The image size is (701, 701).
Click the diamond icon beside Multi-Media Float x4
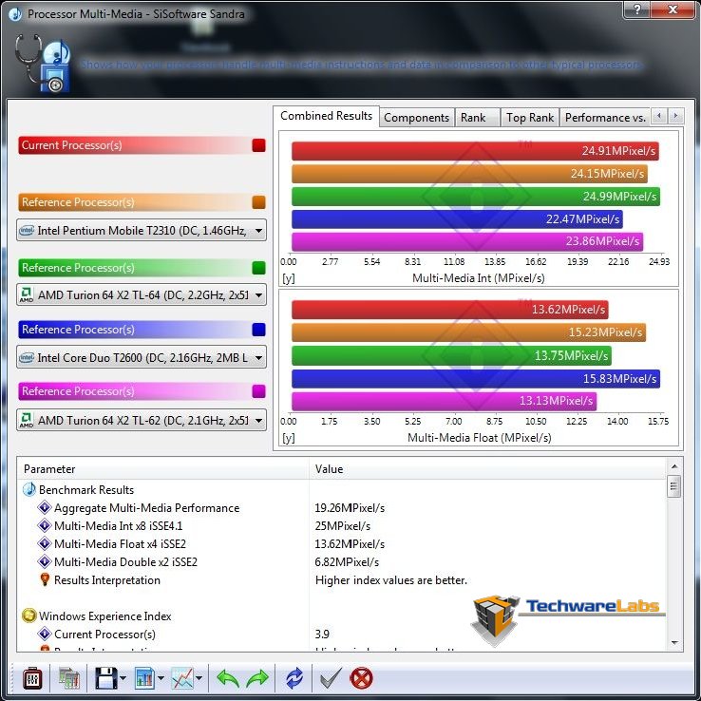tap(45, 543)
